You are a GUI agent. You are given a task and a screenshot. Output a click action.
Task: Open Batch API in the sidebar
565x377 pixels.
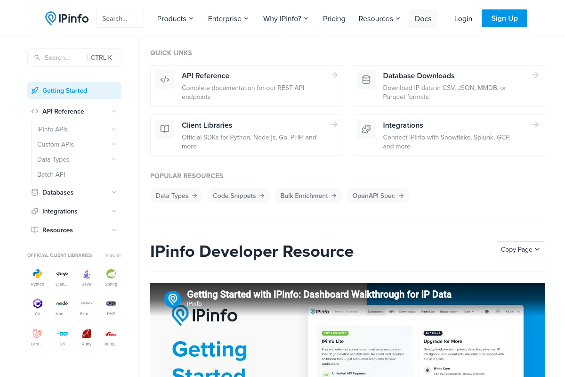tap(51, 174)
